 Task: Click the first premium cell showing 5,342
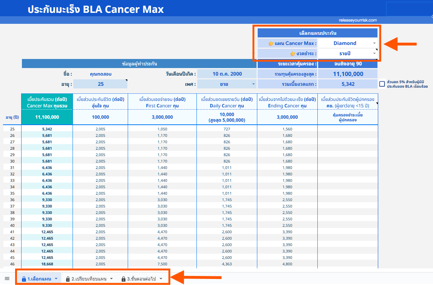pyautogui.click(x=47, y=129)
